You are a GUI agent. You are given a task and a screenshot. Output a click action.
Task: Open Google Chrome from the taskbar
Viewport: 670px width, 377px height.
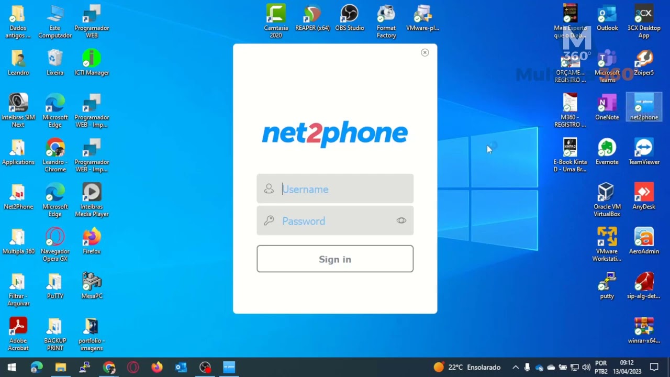coord(109,368)
